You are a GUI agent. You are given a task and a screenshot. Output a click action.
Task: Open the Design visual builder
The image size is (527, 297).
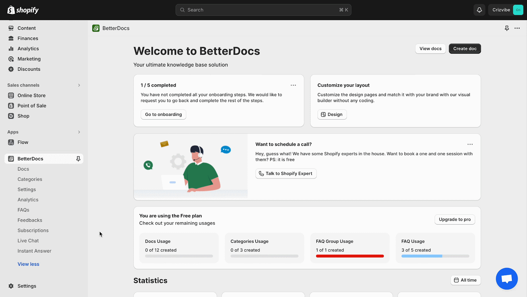332,114
